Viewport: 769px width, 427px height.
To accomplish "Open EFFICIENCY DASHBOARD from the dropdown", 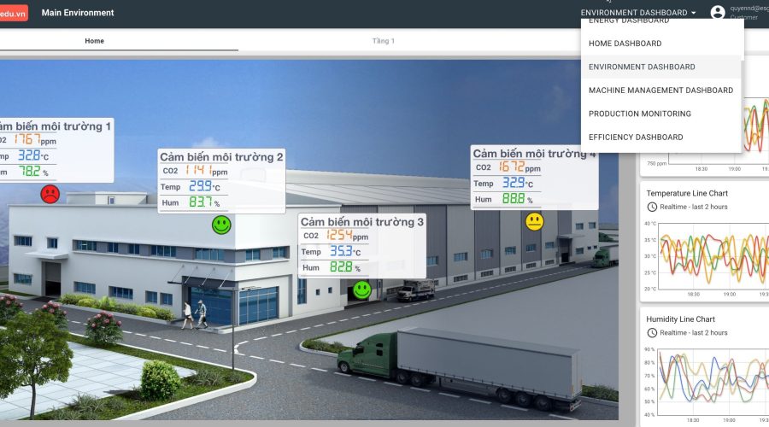I will pos(636,137).
